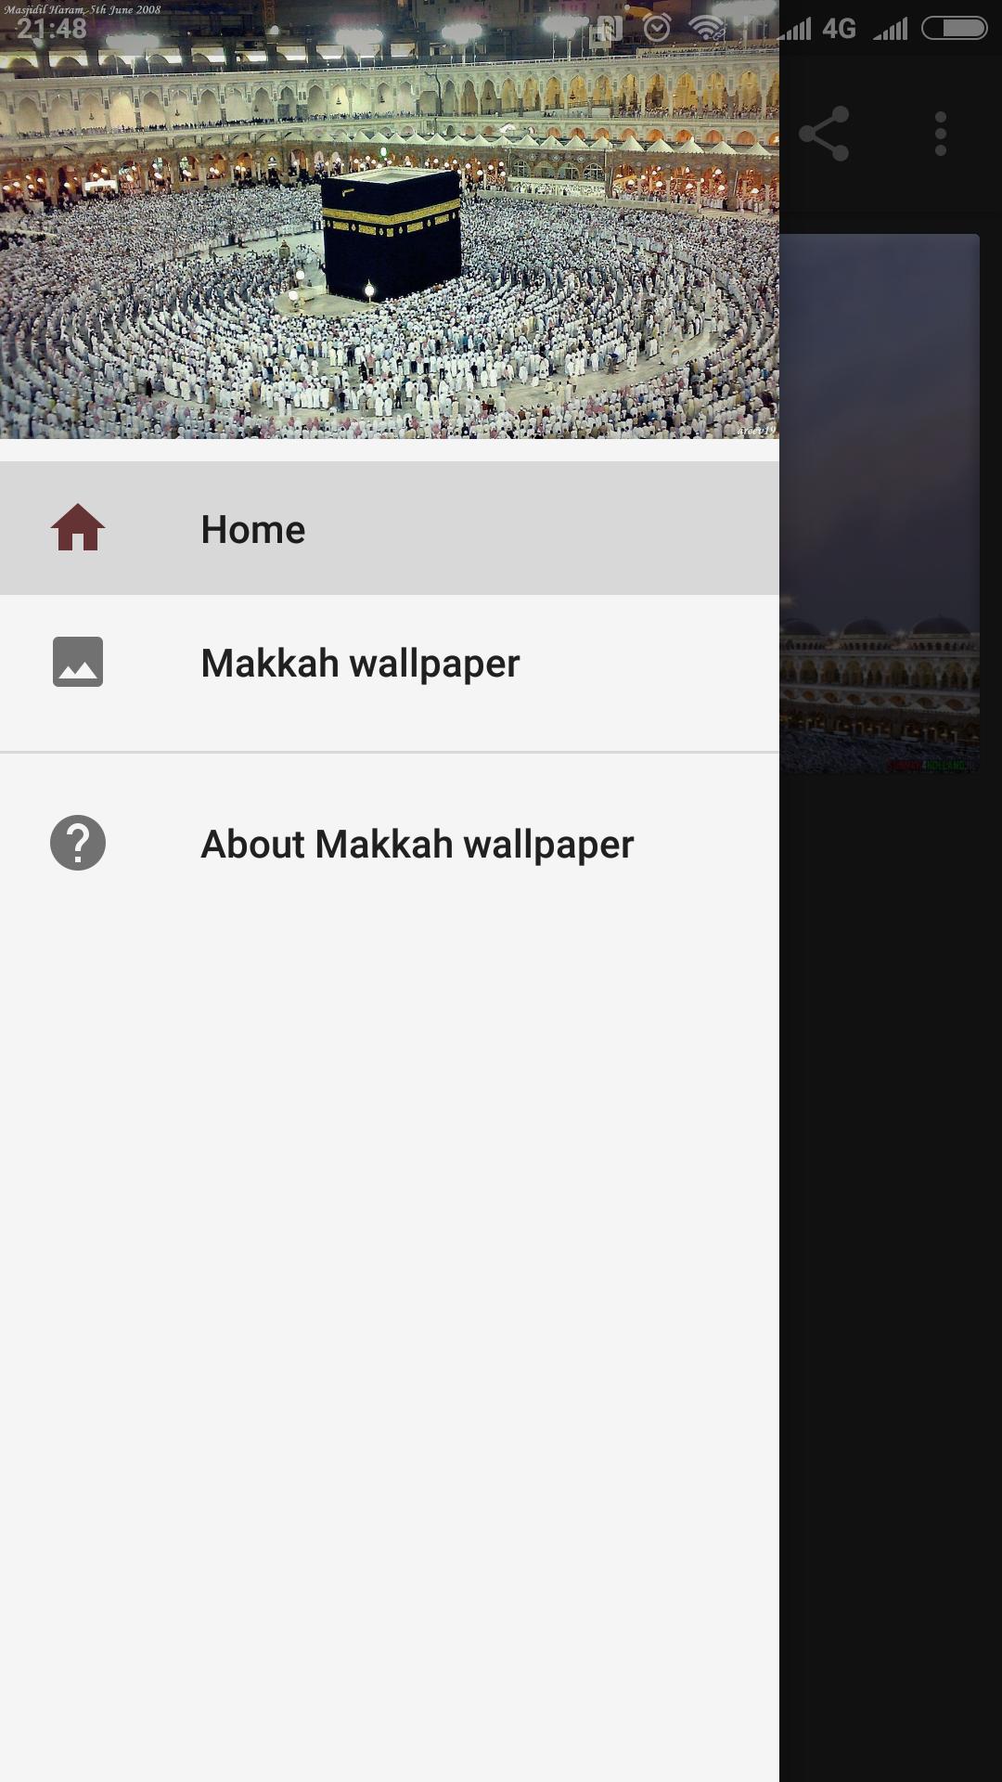Screen dimensions: 1002x1782
Task: Tap the 4G network indicator
Action: point(839,29)
